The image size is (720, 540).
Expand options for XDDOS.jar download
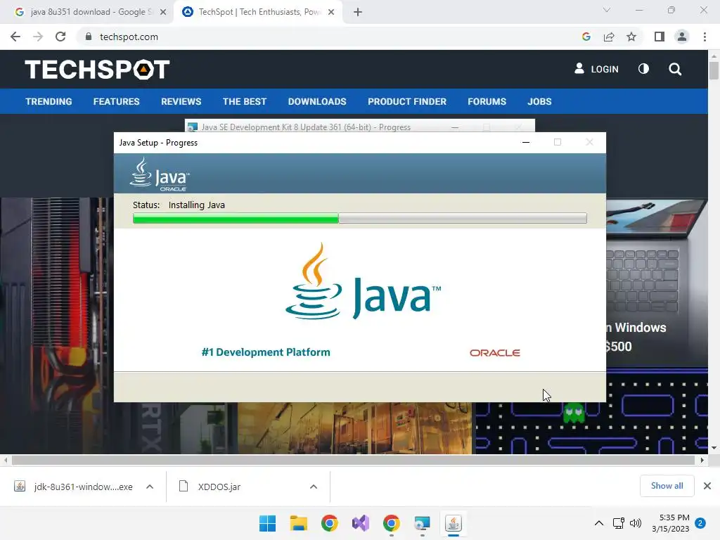click(x=314, y=487)
